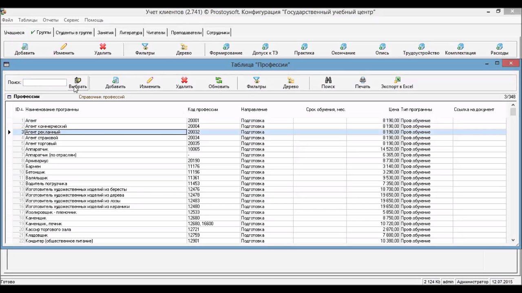Open Дерево in the main groups toolbar

pos(184,49)
